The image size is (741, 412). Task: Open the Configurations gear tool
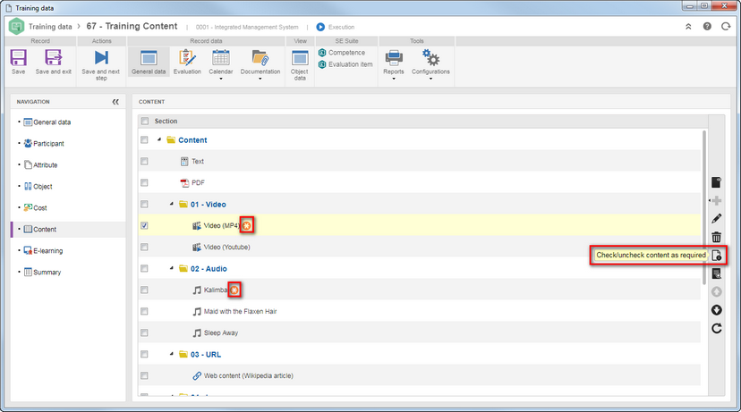pos(430,62)
